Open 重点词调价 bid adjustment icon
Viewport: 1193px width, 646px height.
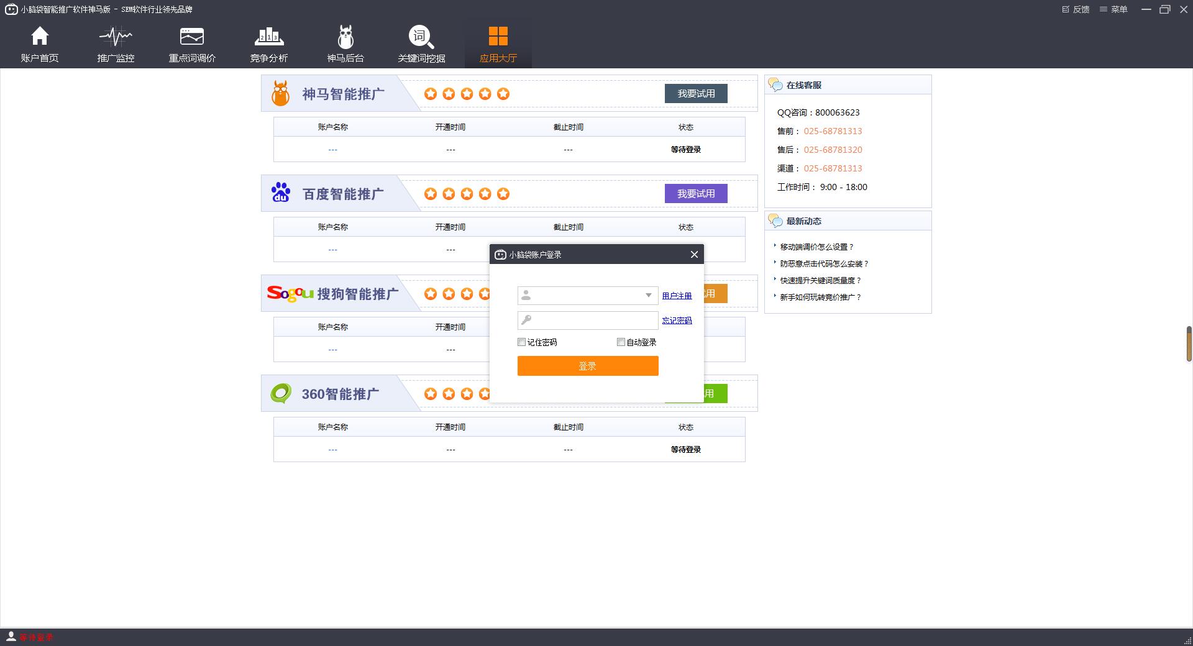click(192, 37)
